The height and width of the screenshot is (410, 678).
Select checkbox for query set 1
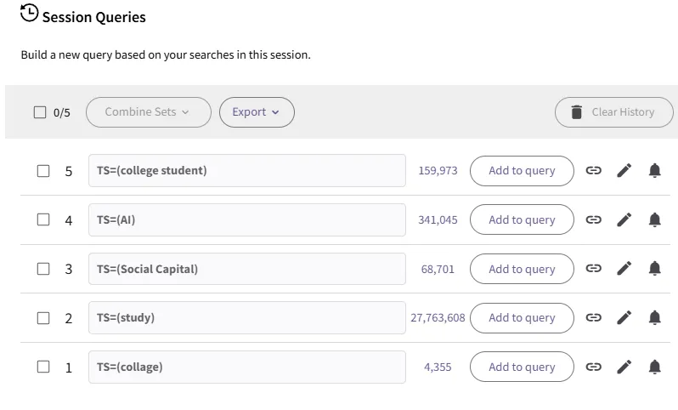pyautogui.click(x=43, y=367)
